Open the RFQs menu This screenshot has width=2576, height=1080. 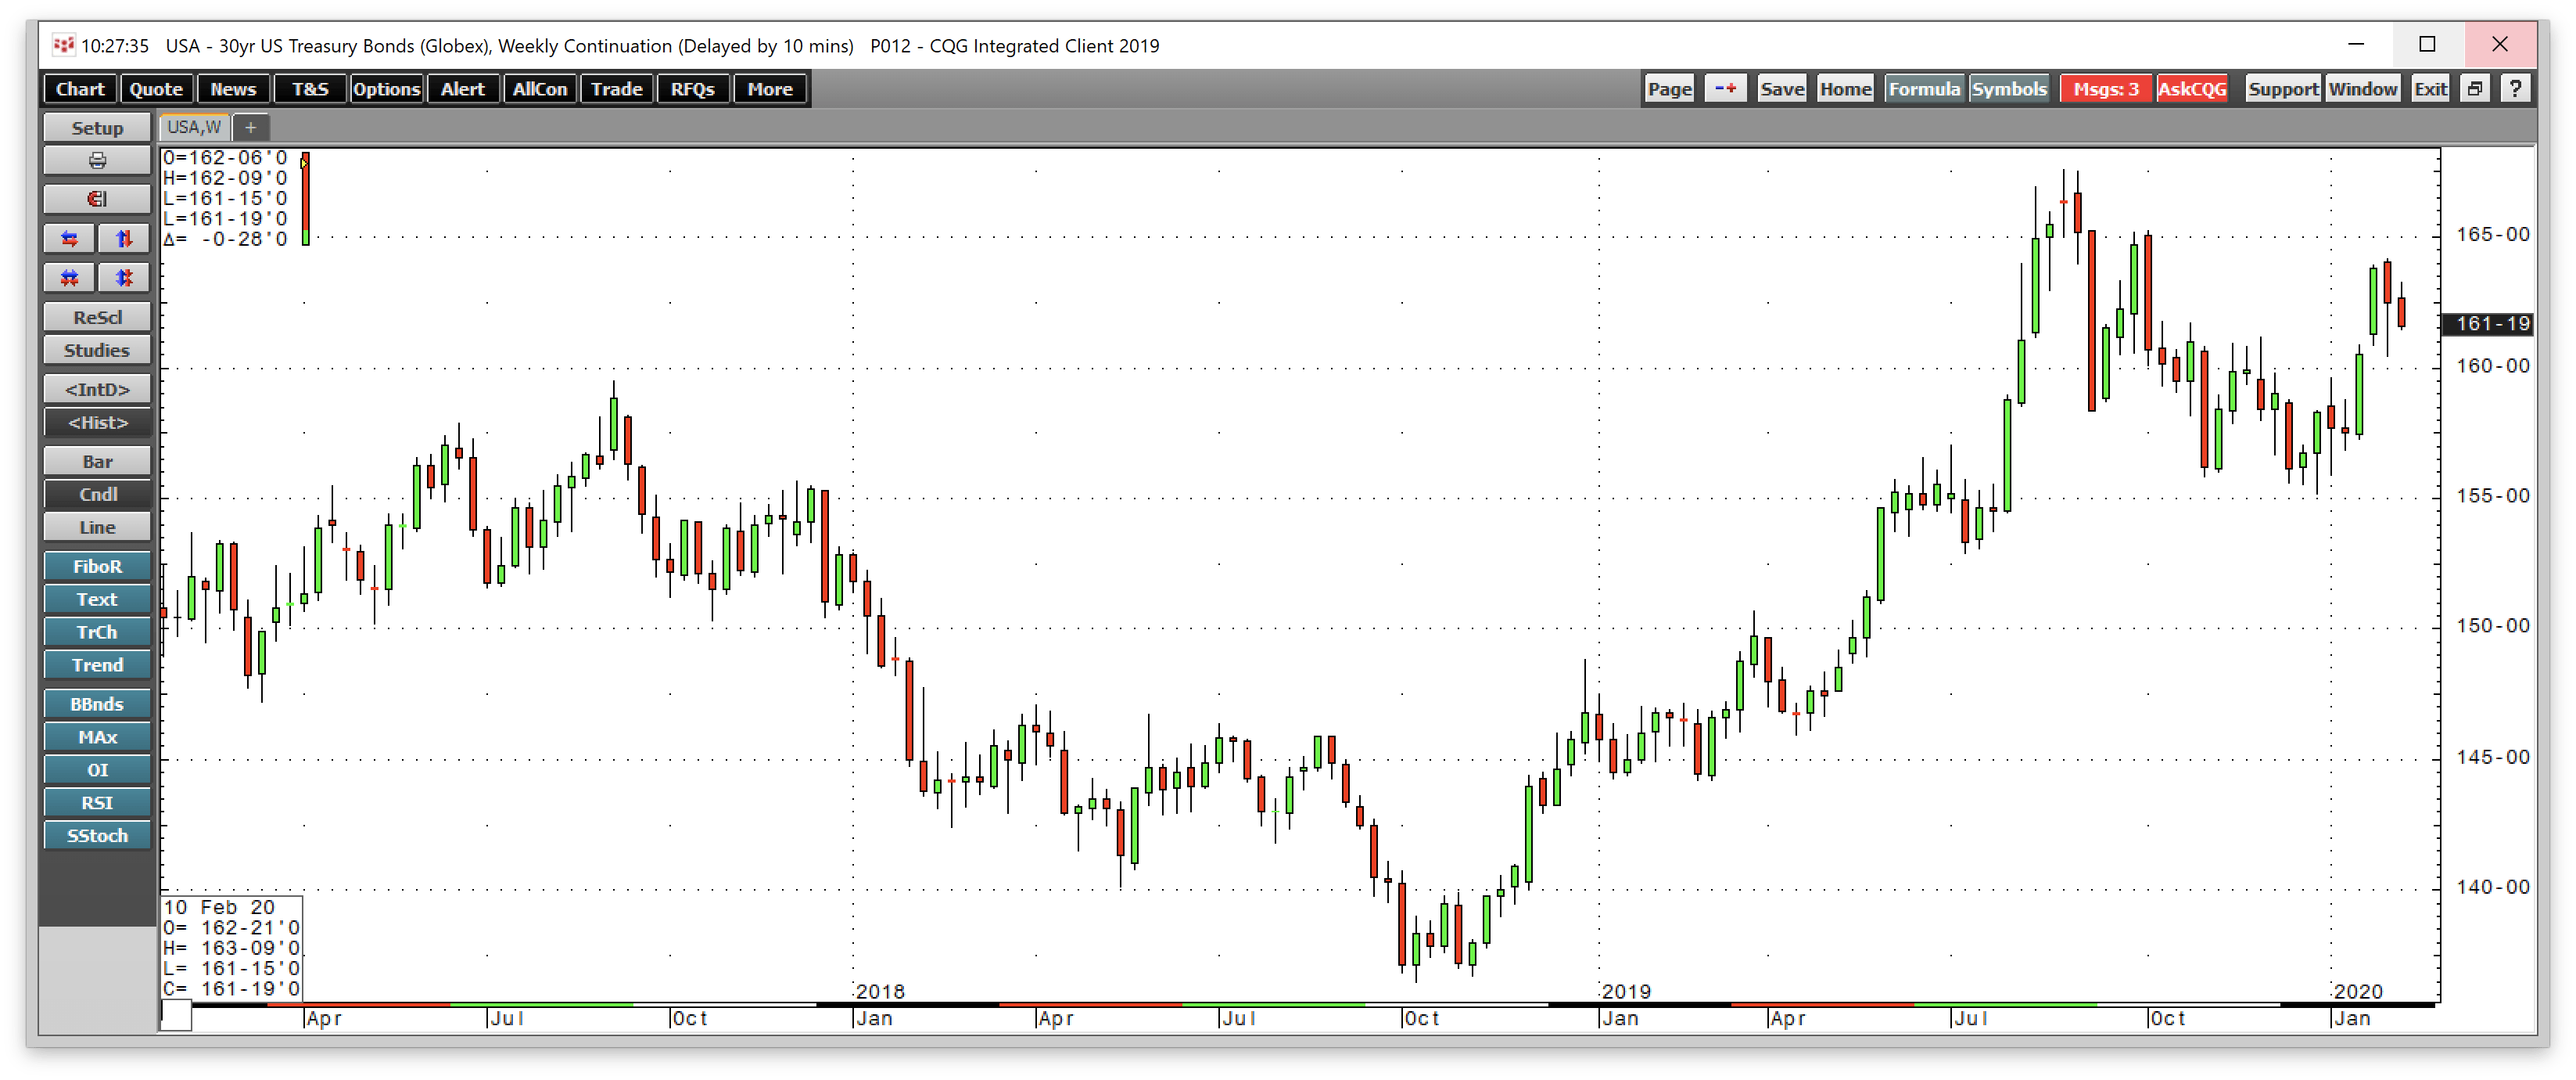693,89
